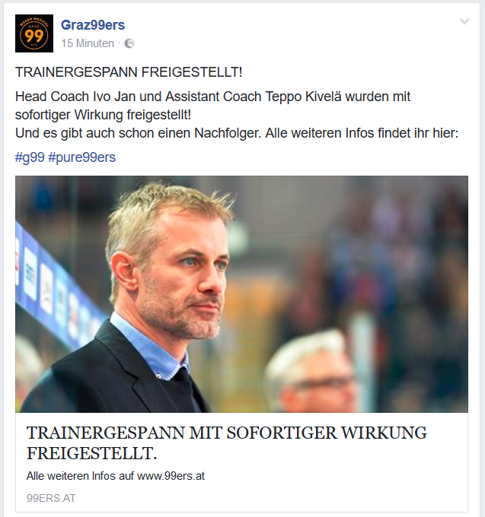The image size is (485, 517).
Task: Click the 99ERS.AT source domain label
Action: coord(51,498)
